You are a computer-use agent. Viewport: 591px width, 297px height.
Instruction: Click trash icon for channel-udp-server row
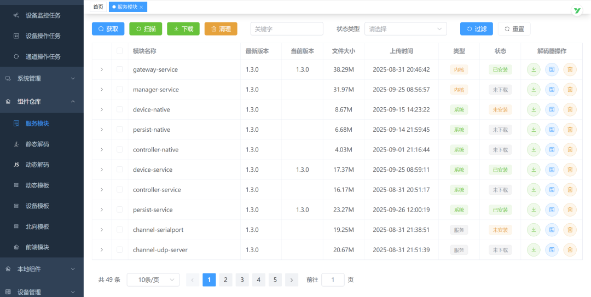click(570, 250)
